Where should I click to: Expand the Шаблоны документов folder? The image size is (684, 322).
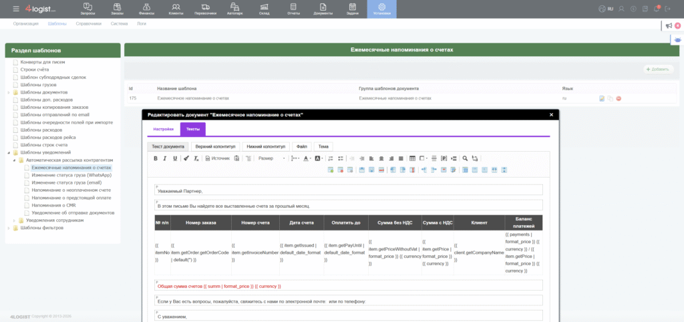9,92
